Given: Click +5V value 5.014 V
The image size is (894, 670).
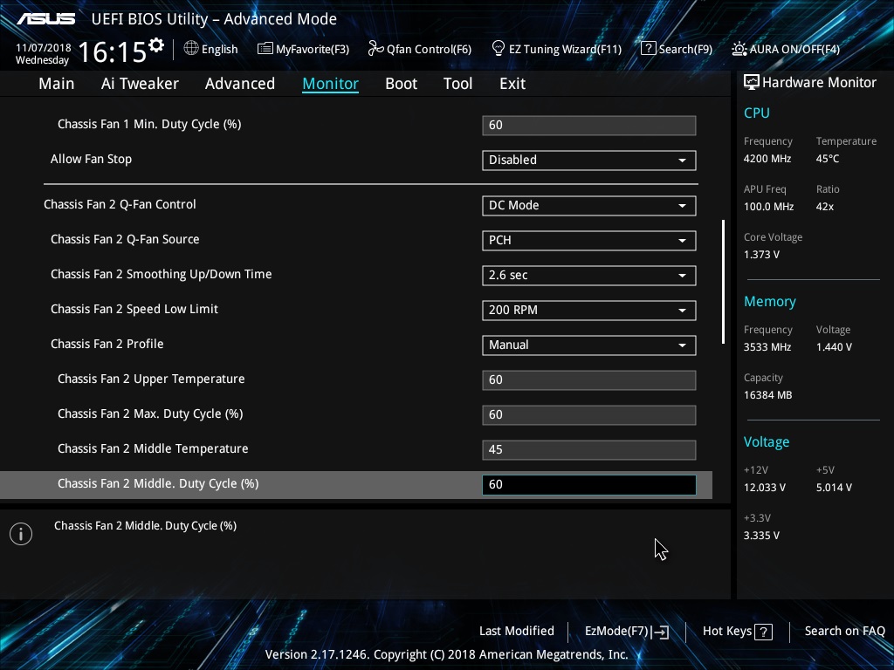Looking at the screenshot, I should (834, 488).
